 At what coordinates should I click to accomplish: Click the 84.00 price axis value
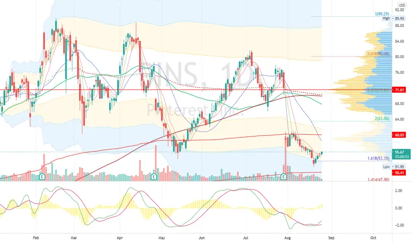(399, 41)
